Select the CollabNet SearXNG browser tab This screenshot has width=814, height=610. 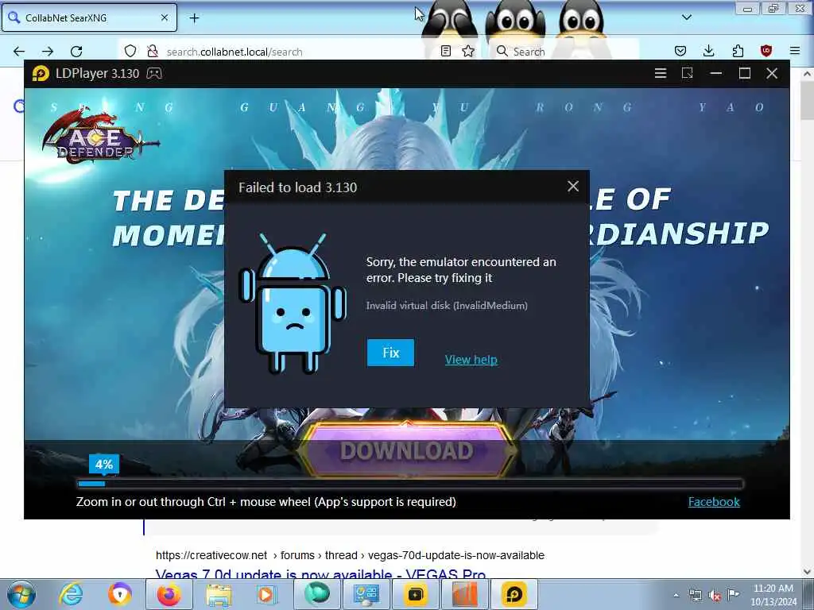89,17
